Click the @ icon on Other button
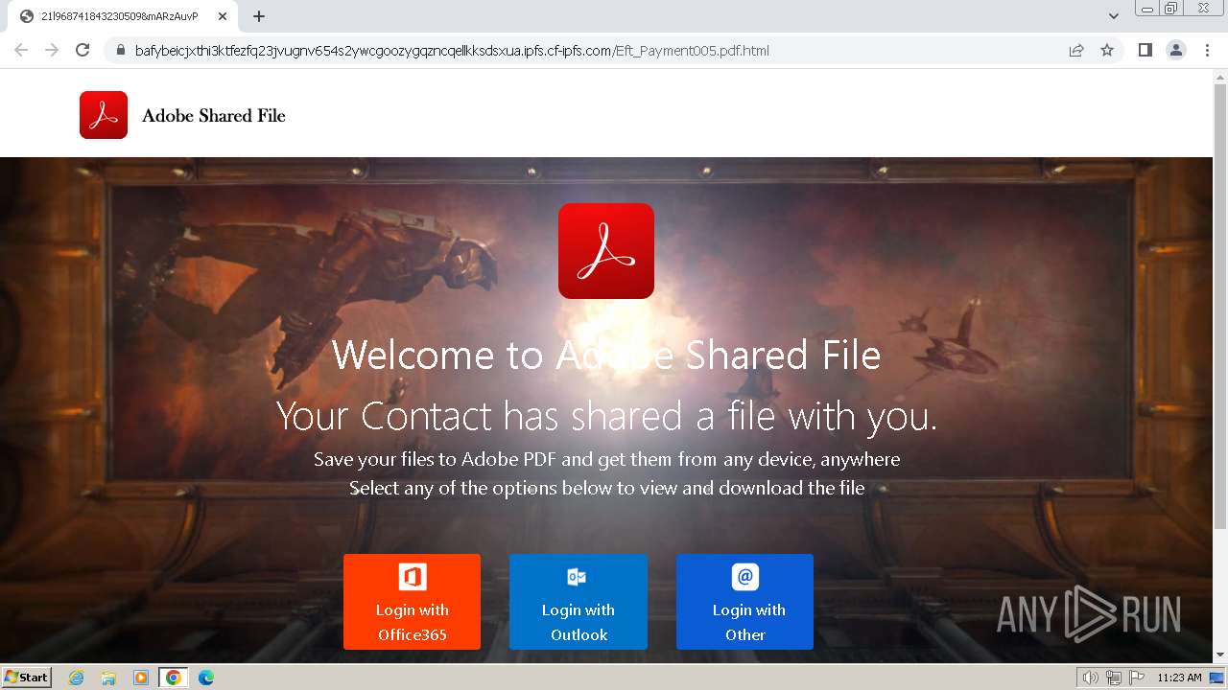Image resolution: width=1228 pixels, height=690 pixels. point(745,577)
